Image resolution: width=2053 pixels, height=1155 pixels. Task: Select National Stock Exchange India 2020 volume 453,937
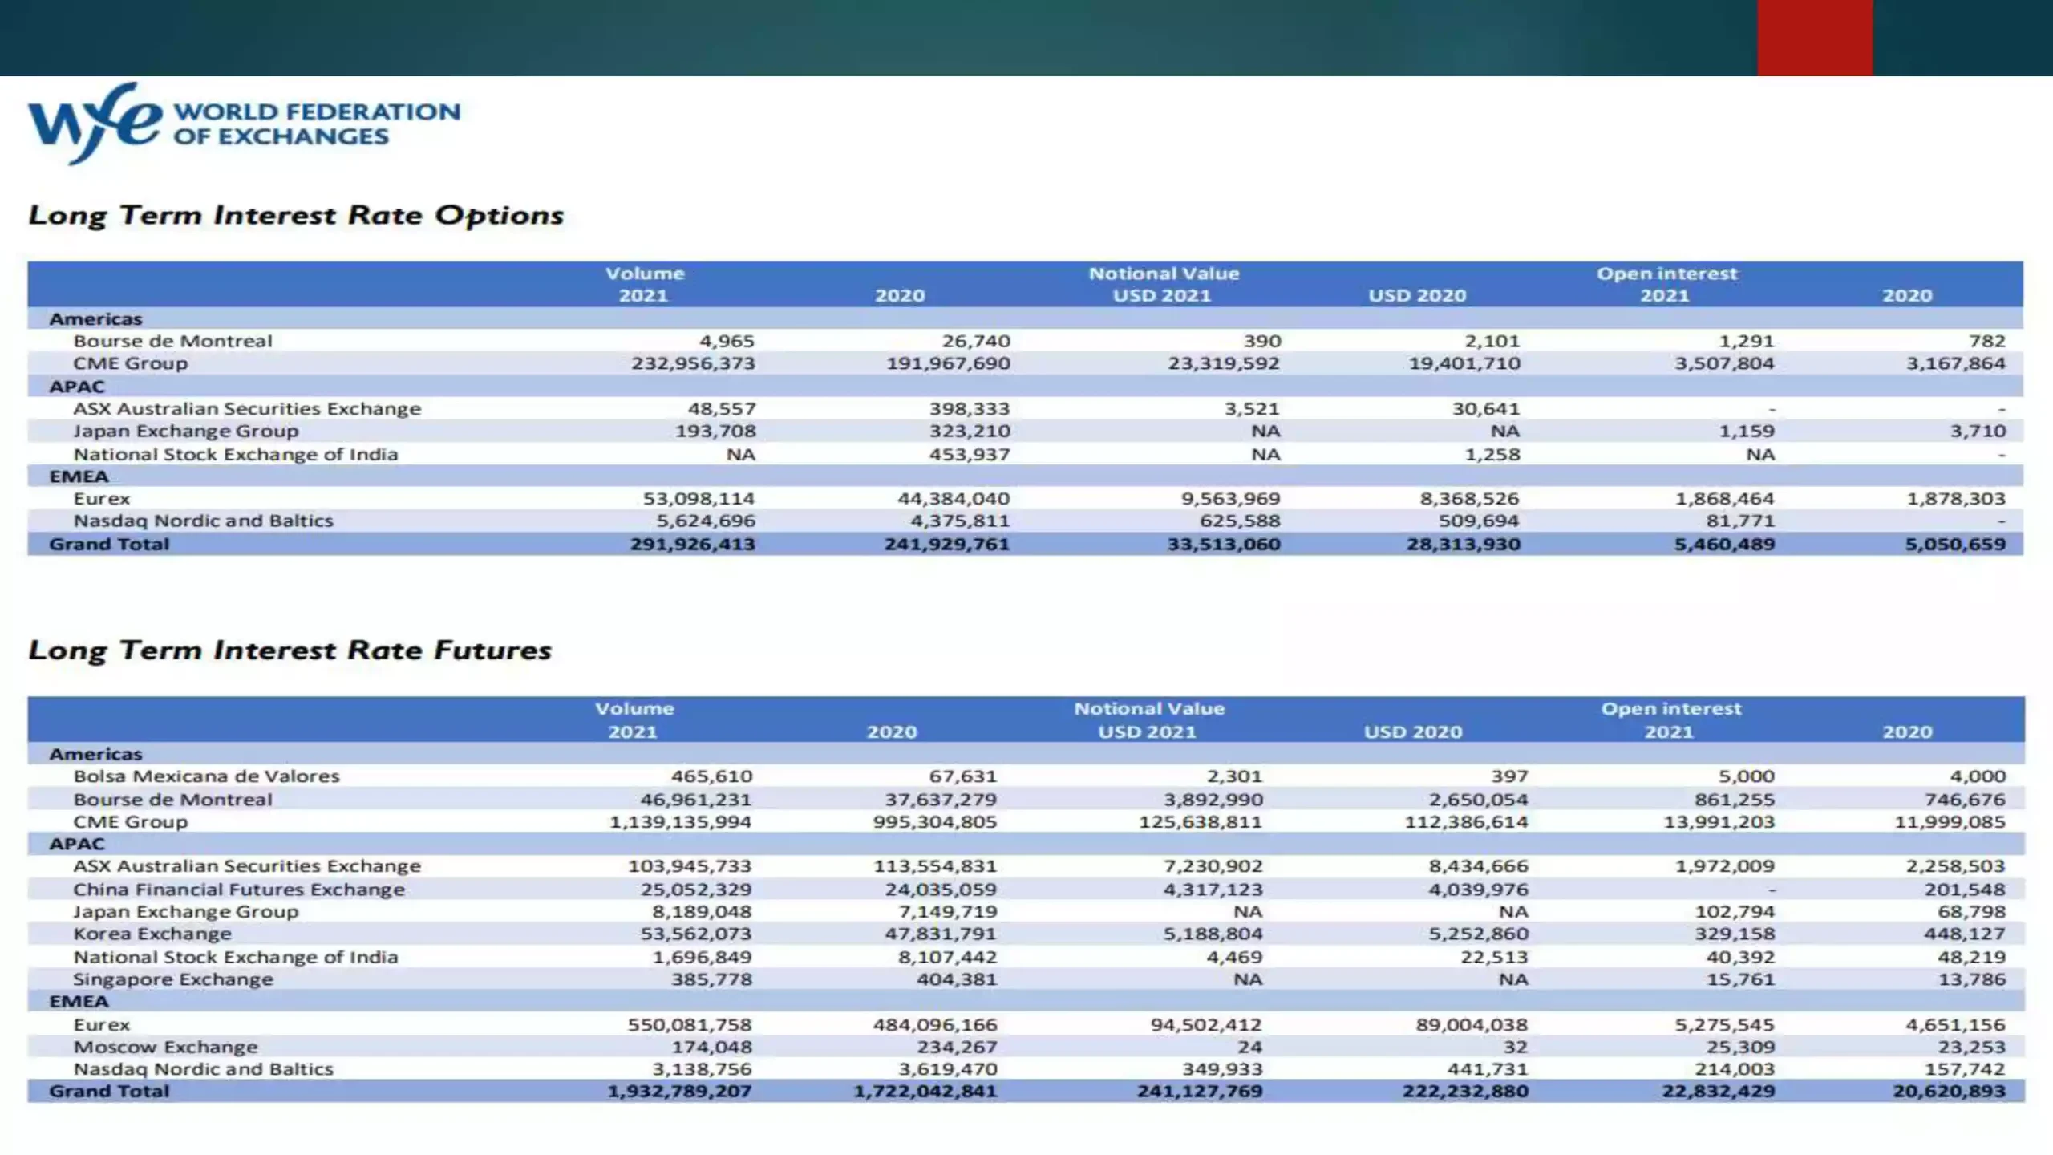point(970,455)
